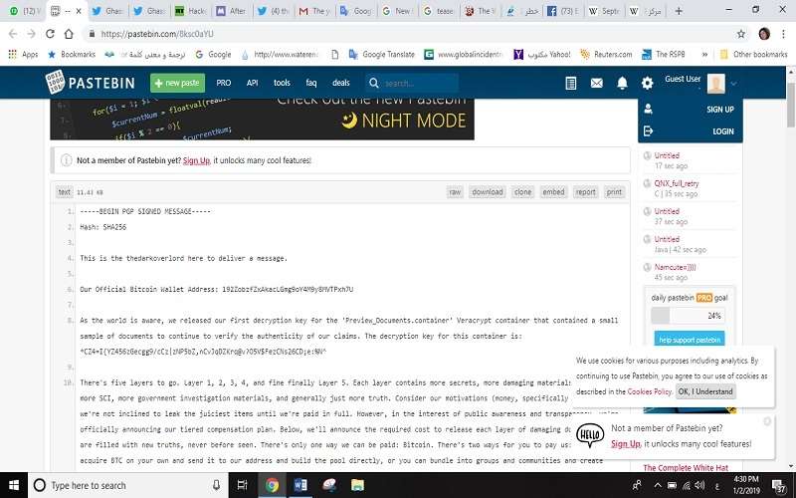Open the Namcute=)))) paste

(x=675, y=267)
